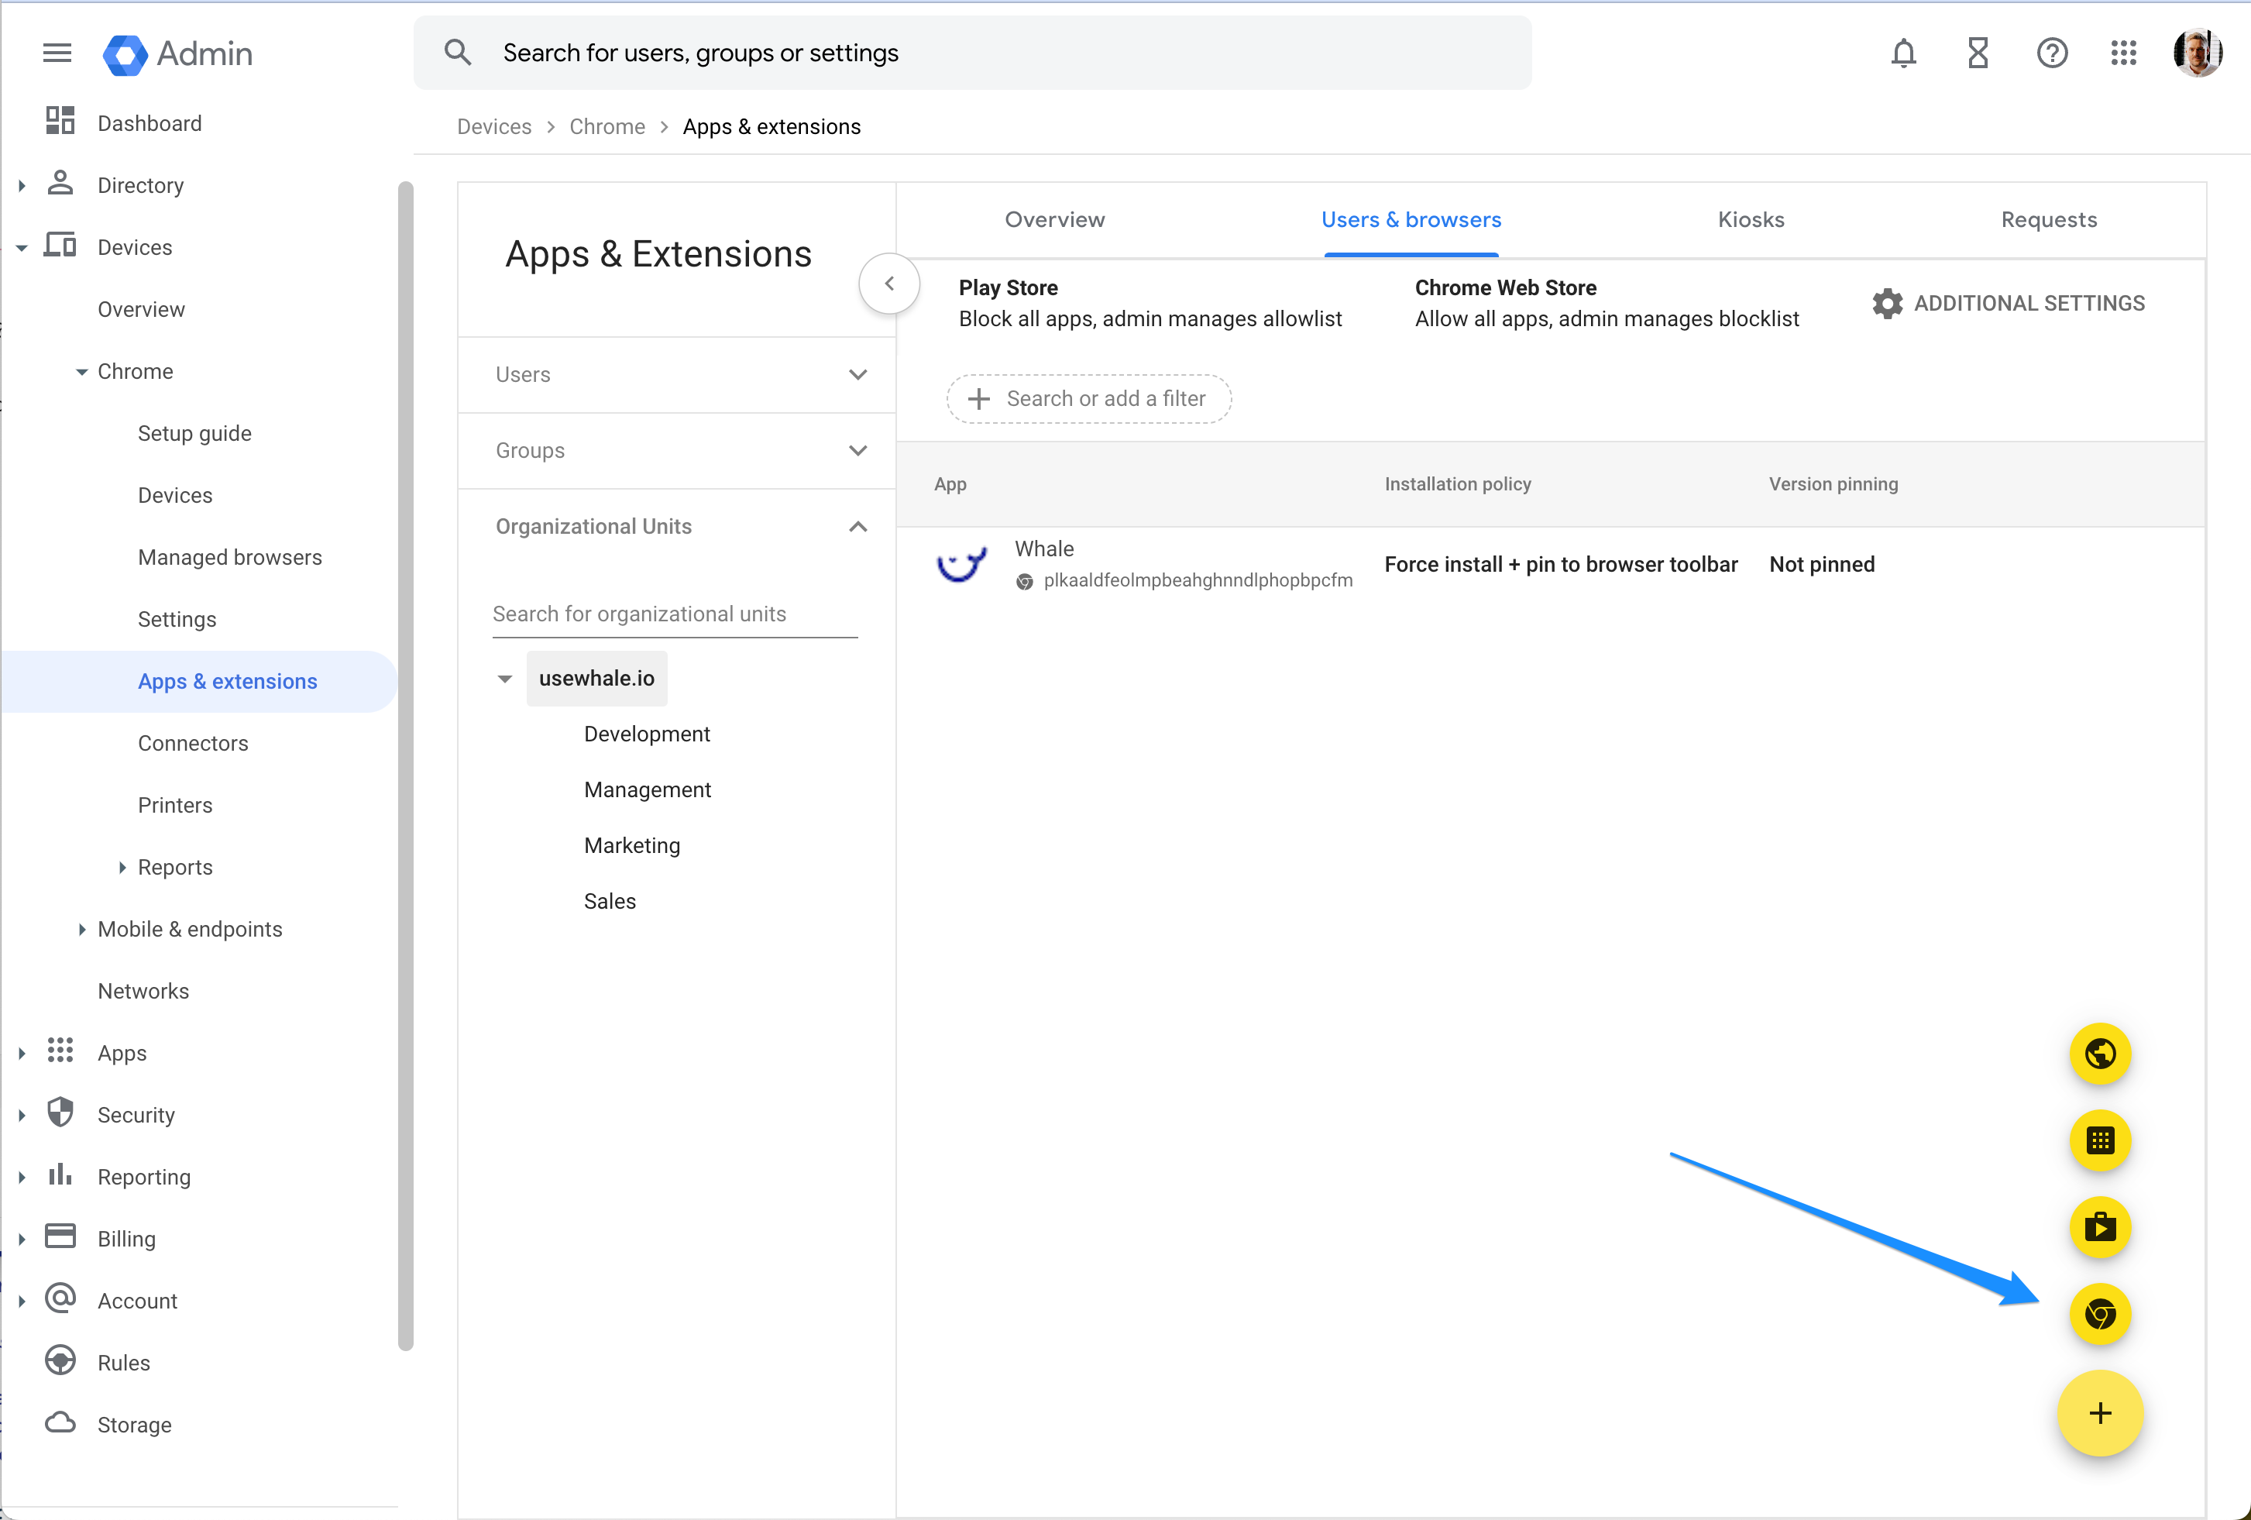The width and height of the screenshot is (2251, 1520).
Task: Switch to the Requests tab
Action: point(2049,220)
